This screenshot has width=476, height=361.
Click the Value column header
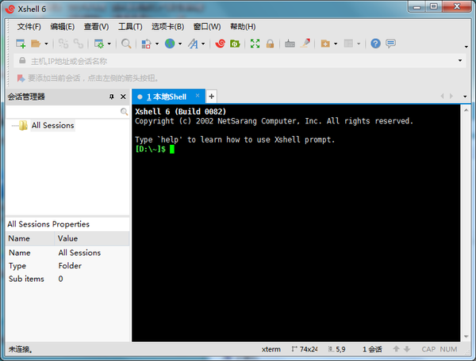click(x=92, y=238)
